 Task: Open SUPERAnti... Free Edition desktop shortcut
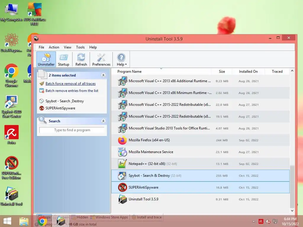(12, 168)
